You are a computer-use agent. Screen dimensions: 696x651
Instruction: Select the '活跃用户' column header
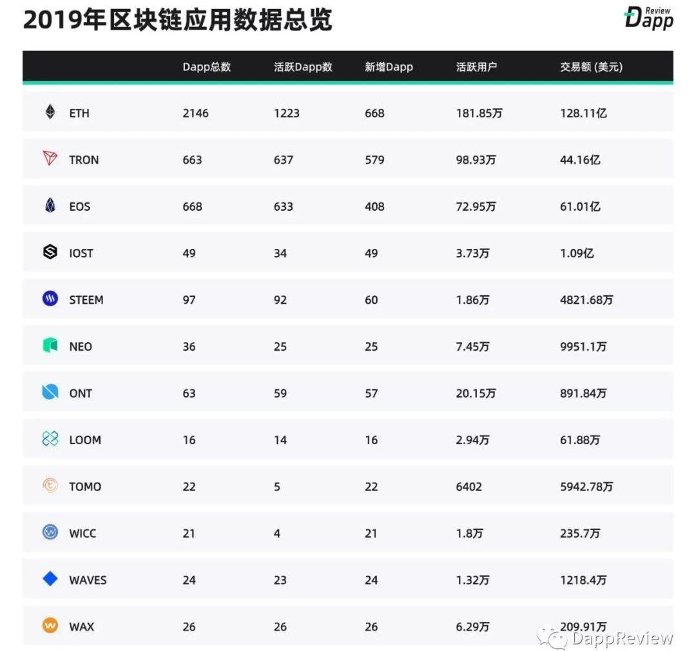tap(476, 67)
